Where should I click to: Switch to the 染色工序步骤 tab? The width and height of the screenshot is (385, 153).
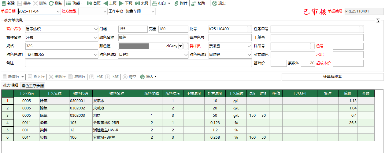coord(33,86)
